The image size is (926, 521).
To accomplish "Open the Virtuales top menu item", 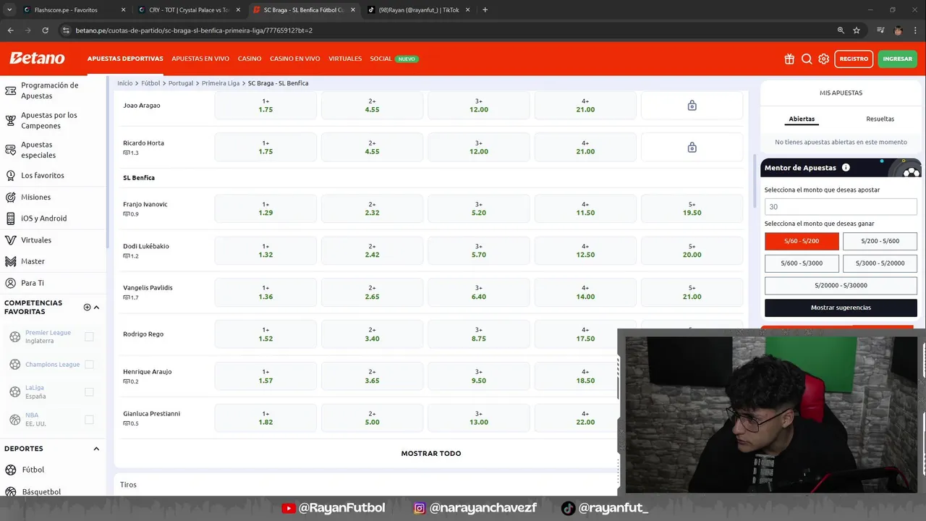I will [x=345, y=59].
